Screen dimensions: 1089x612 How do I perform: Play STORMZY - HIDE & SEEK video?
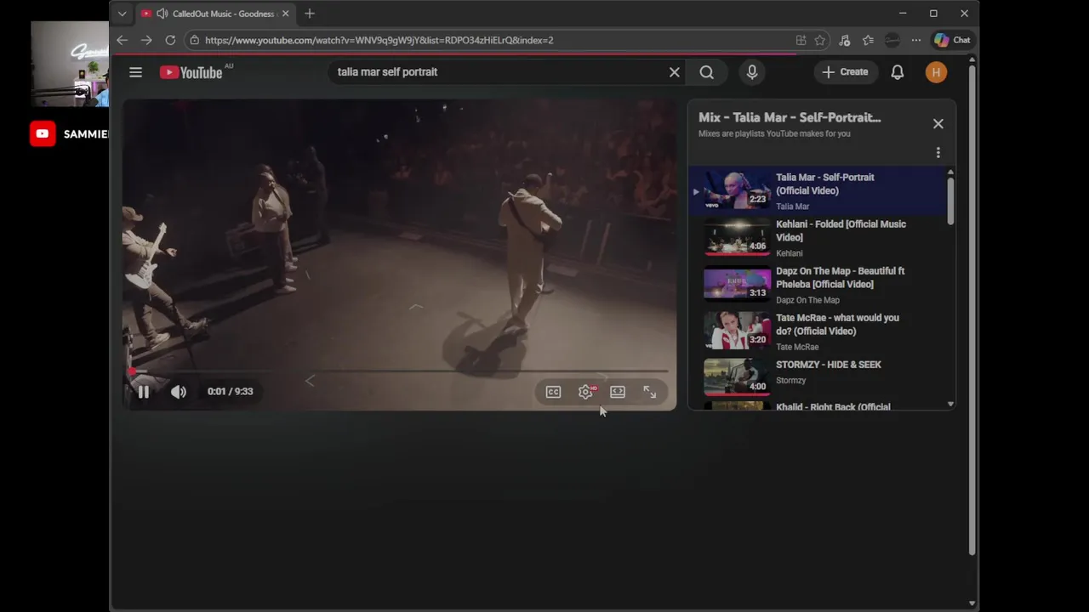818,378
